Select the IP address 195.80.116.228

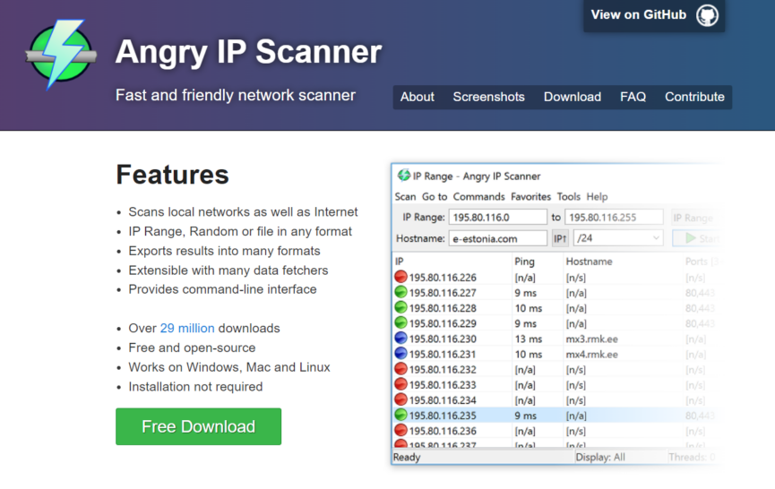(x=443, y=308)
